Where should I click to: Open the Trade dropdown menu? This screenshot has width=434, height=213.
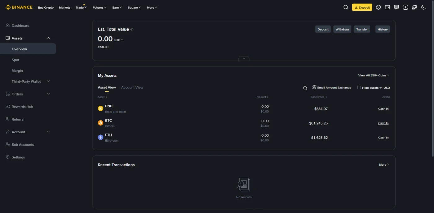[81, 7]
